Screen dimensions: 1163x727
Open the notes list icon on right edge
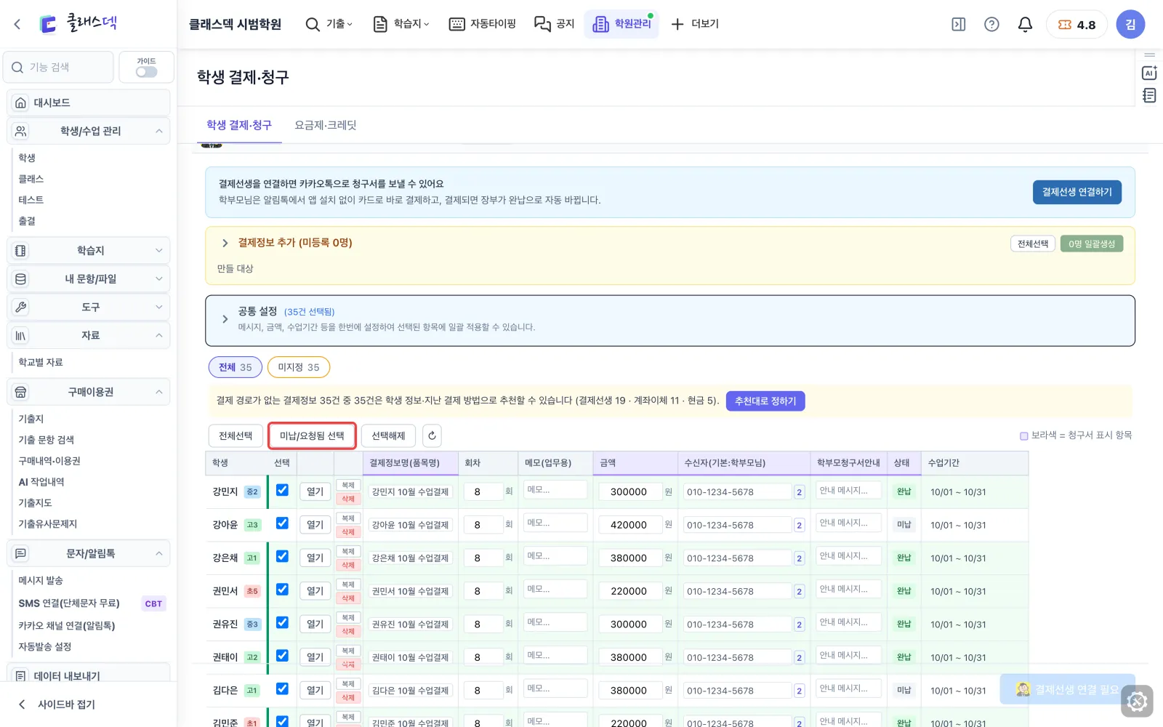point(1149,95)
